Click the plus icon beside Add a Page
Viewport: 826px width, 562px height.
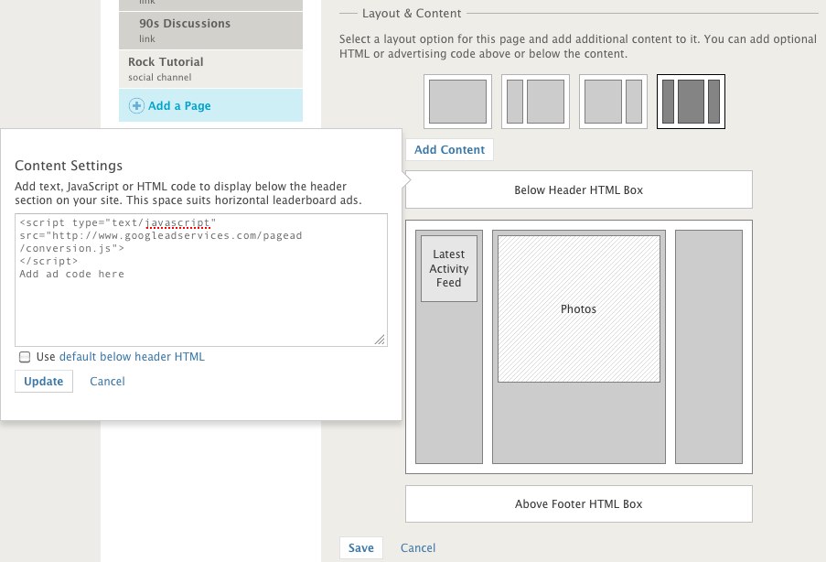pos(136,106)
